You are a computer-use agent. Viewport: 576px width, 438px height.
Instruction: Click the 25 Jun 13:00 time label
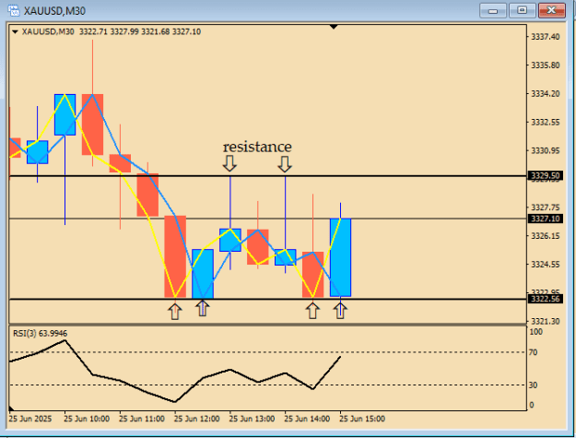click(252, 419)
